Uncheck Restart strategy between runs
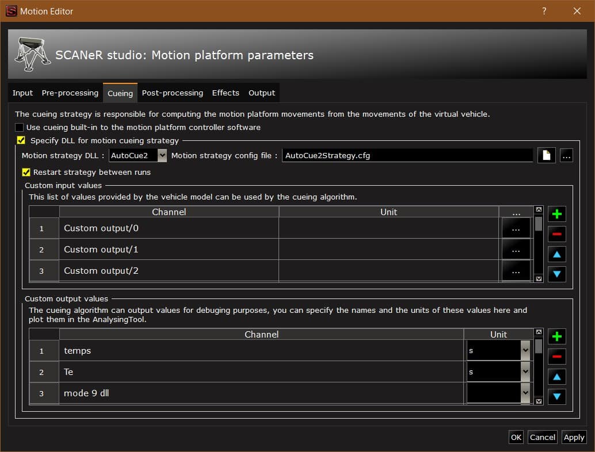595x452 pixels. pyautogui.click(x=26, y=172)
